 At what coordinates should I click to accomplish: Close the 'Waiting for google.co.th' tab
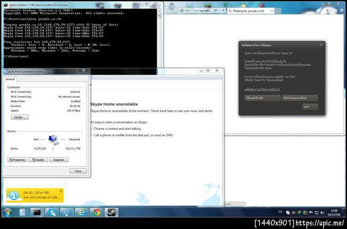(272, 10)
